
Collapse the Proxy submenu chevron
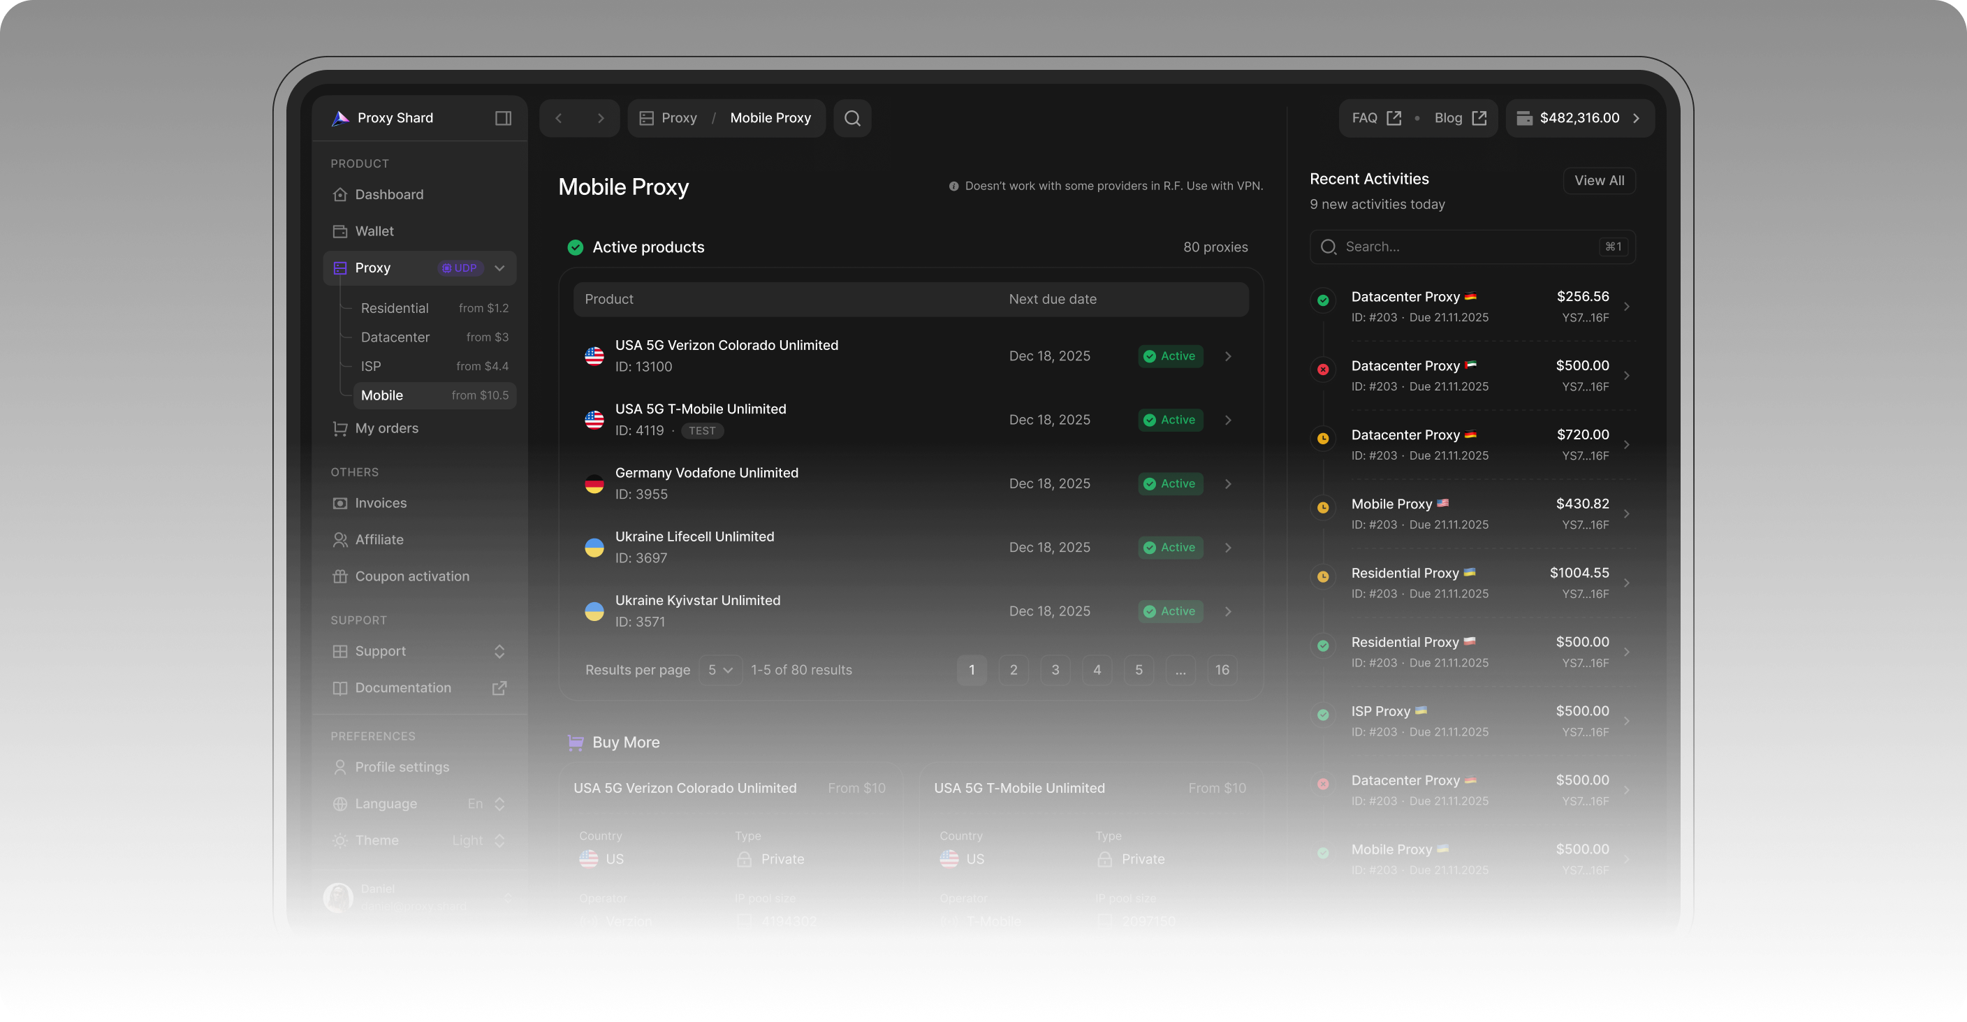point(500,268)
